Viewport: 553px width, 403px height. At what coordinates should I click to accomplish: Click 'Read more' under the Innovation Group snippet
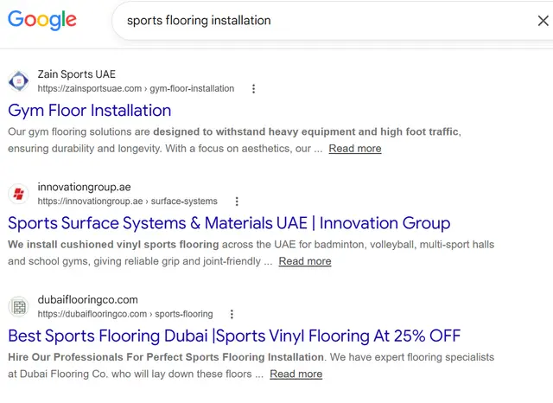pos(305,261)
